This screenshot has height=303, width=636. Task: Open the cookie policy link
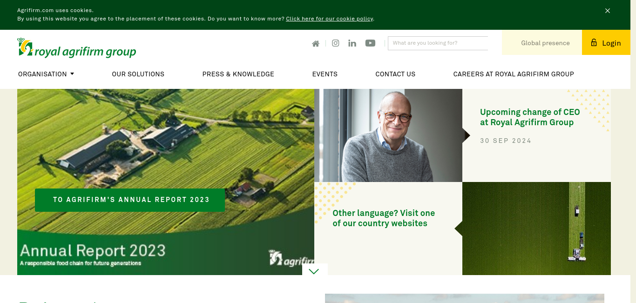(330, 19)
